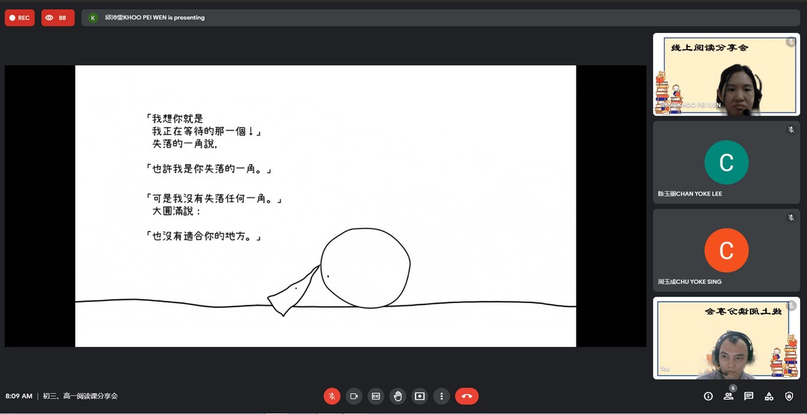
Task: Click the slide line 「可是我沒有失落任何一角。」
Action: pos(214,199)
